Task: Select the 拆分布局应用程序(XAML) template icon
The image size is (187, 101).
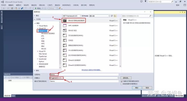Action: (65, 55)
